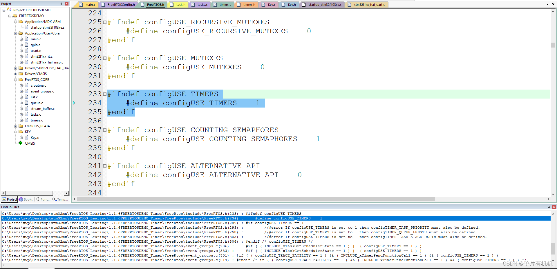Viewport: 557px width, 269px height.
Task: Open the Key.h editor tab
Action: (x=289, y=5)
